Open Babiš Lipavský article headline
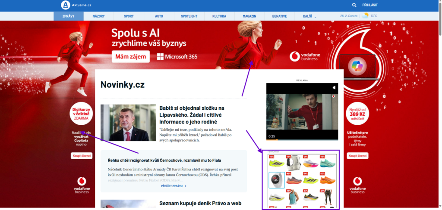 [x=192, y=115]
